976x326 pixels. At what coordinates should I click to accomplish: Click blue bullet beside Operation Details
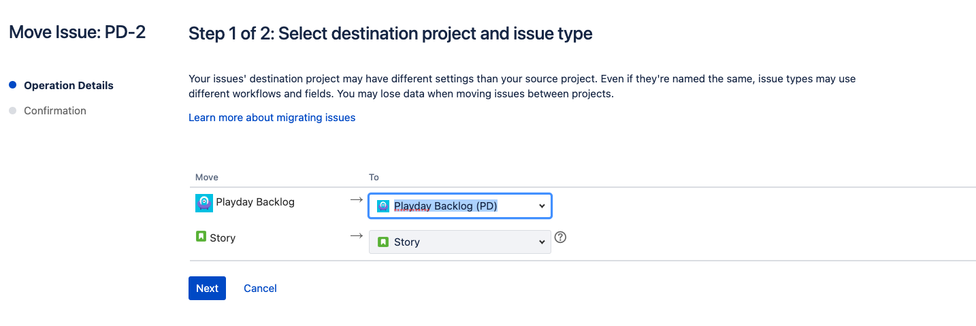tap(12, 85)
